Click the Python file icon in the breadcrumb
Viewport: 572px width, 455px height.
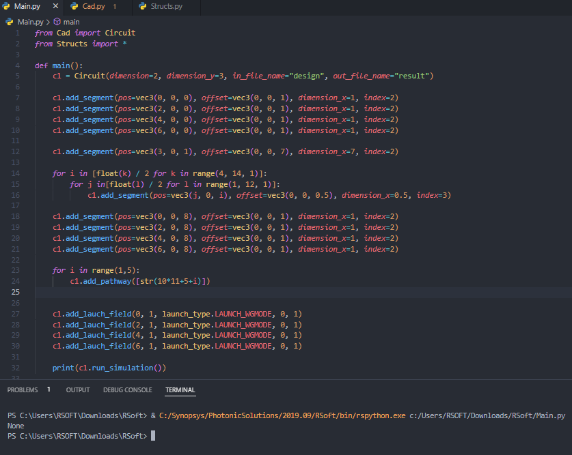pyautogui.click(x=10, y=22)
